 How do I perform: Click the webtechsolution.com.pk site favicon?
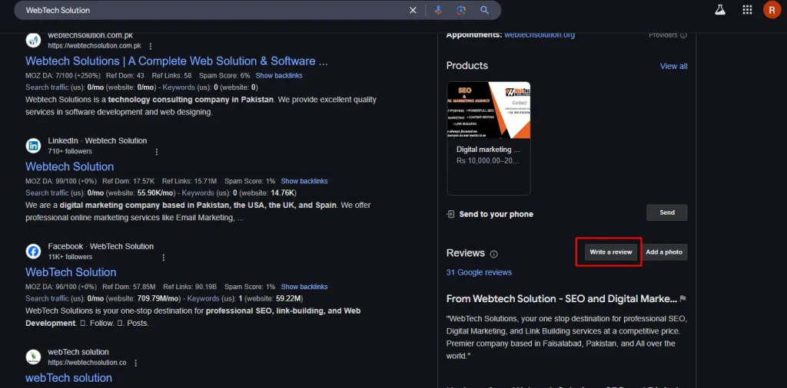[x=33, y=40]
